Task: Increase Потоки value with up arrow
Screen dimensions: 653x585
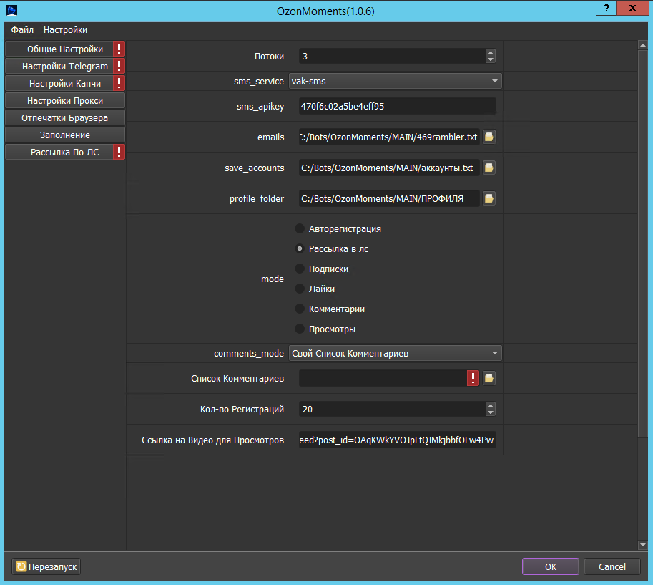Action: click(x=491, y=52)
